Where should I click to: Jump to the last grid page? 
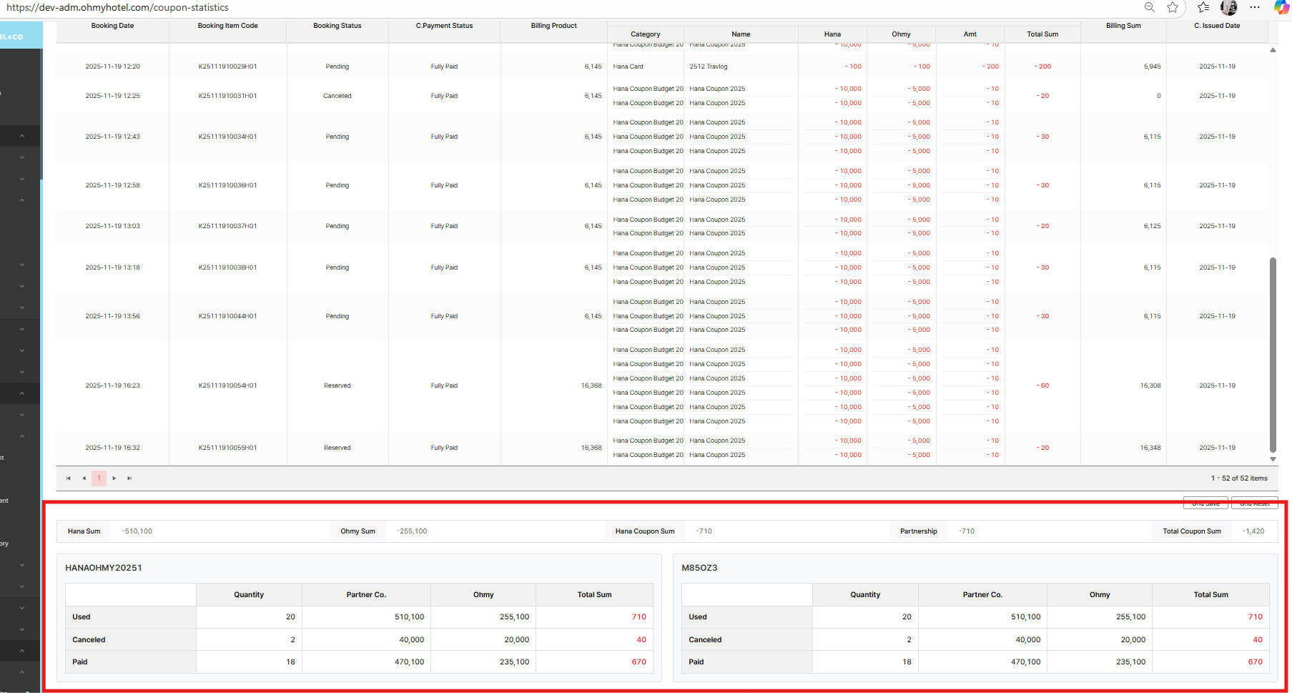tap(129, 478)
